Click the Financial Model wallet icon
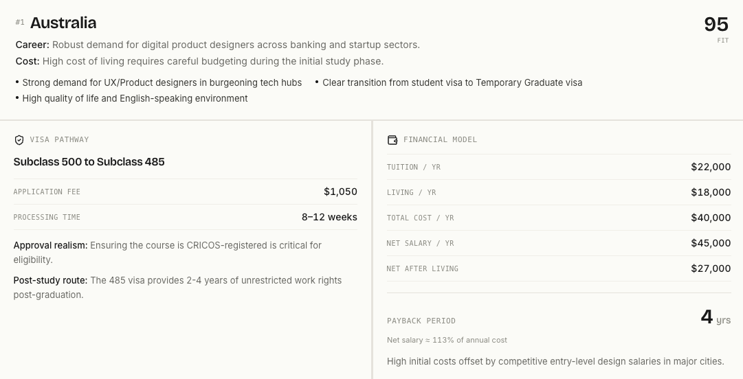Viewport: 743px width, 379px height. [x=392, y=140]
